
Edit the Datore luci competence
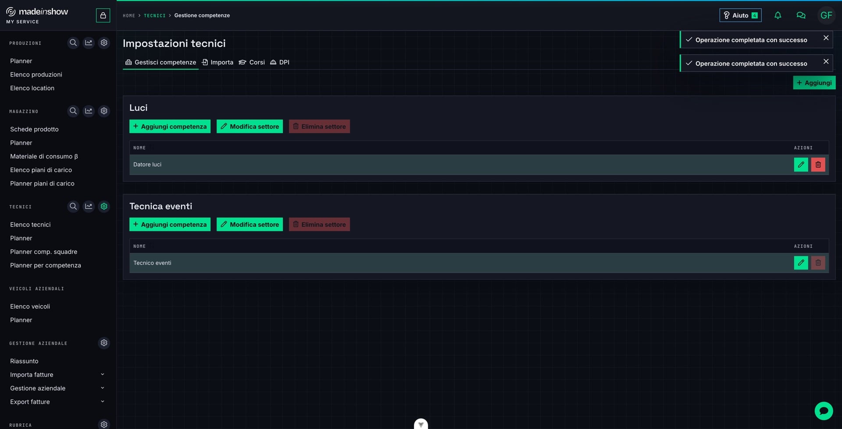click(801, 165)
